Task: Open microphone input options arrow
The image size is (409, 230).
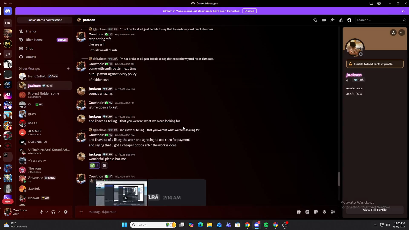Action: coord(47,212)
